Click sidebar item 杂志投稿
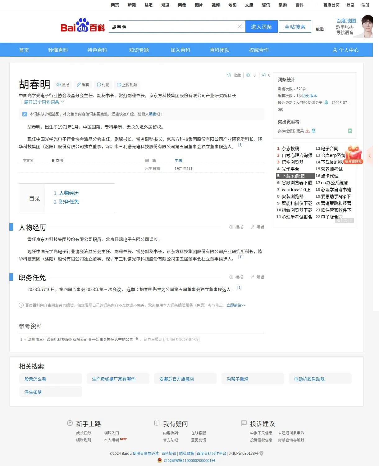 tap(290, 148)
